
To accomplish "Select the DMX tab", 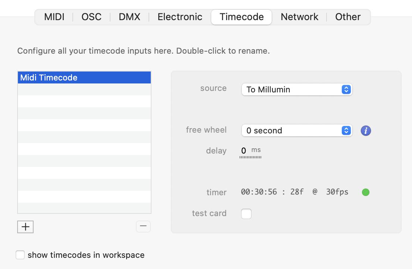I will click(129, 17).
